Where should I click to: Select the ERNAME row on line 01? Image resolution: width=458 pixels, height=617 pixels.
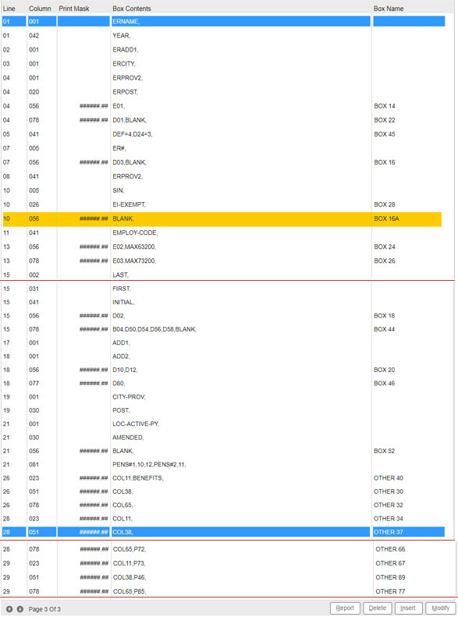point(223,21)
